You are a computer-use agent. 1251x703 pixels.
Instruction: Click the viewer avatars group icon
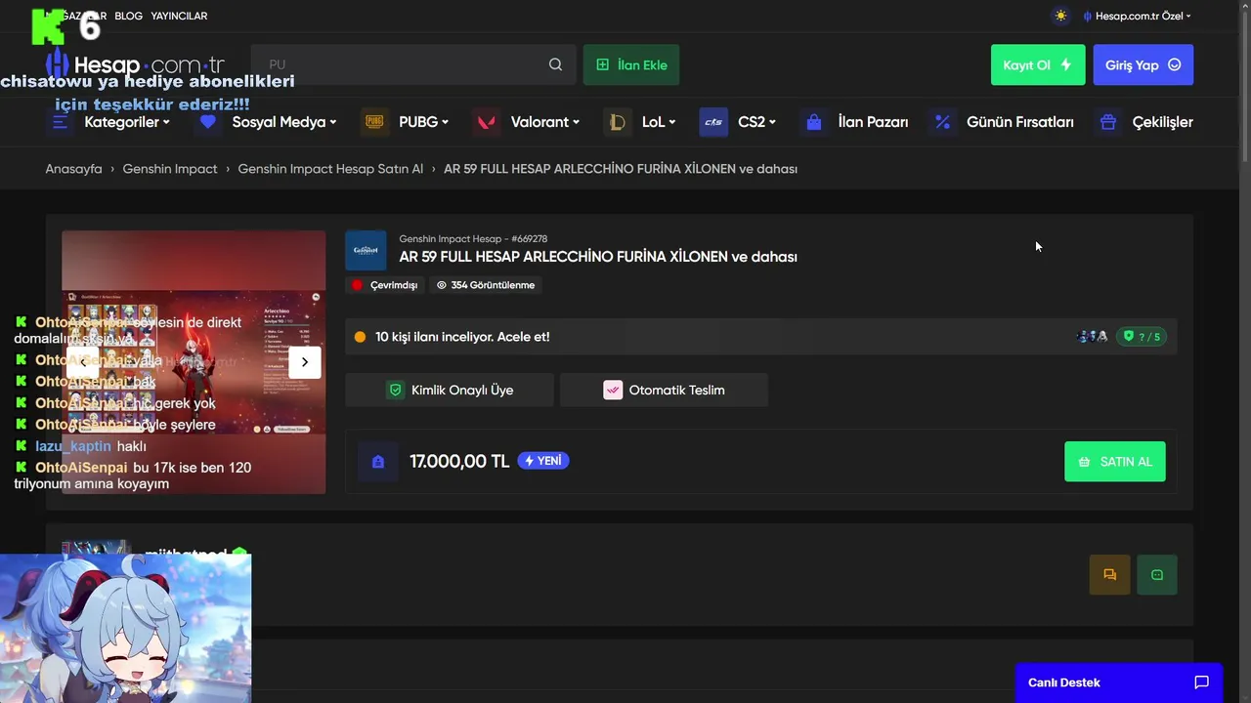(x=1092, y=337)
